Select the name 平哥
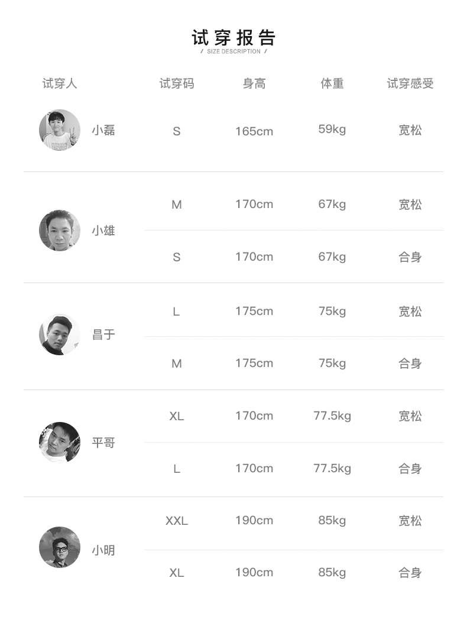 pyautogui.click(x=103, y=442)
